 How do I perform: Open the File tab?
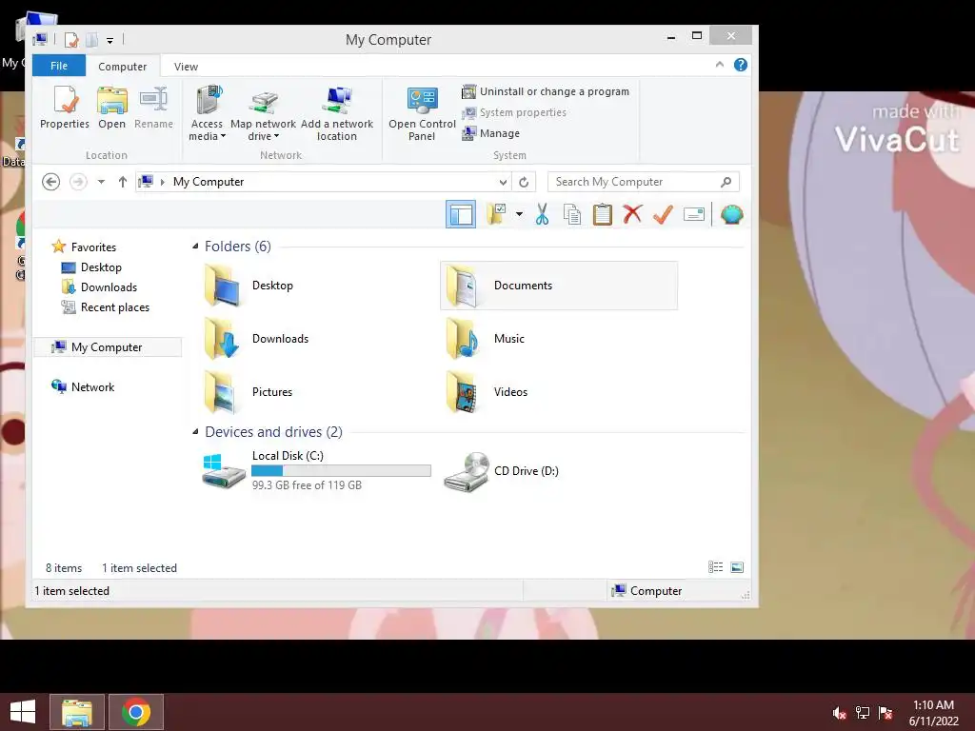(x=59, y=66)
